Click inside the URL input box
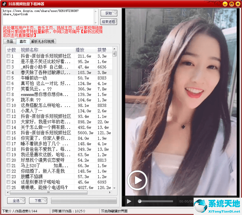The image size is (242, 215). click(x=48, y=17)
